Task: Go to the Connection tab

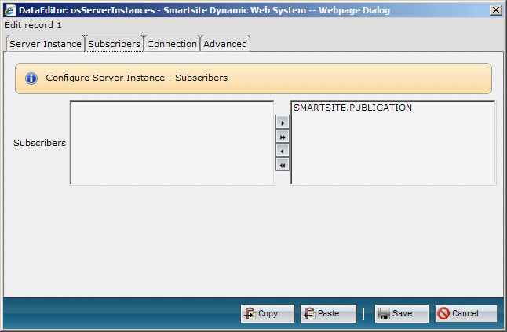Action: click(x=172, y=44)
